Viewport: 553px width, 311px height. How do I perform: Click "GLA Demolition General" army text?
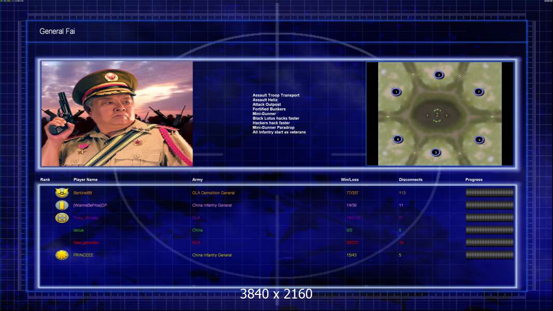pos(213,193)
